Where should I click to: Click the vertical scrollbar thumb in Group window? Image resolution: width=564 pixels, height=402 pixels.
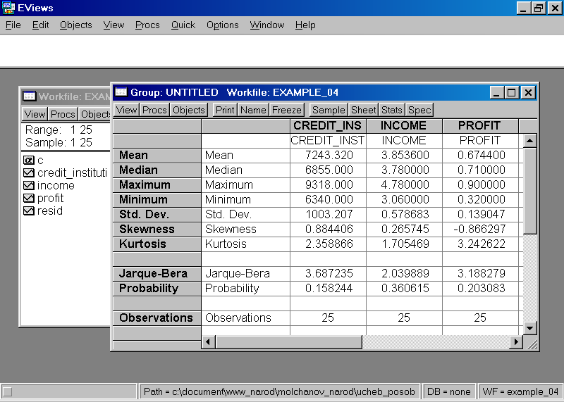(x=530, y=190)
